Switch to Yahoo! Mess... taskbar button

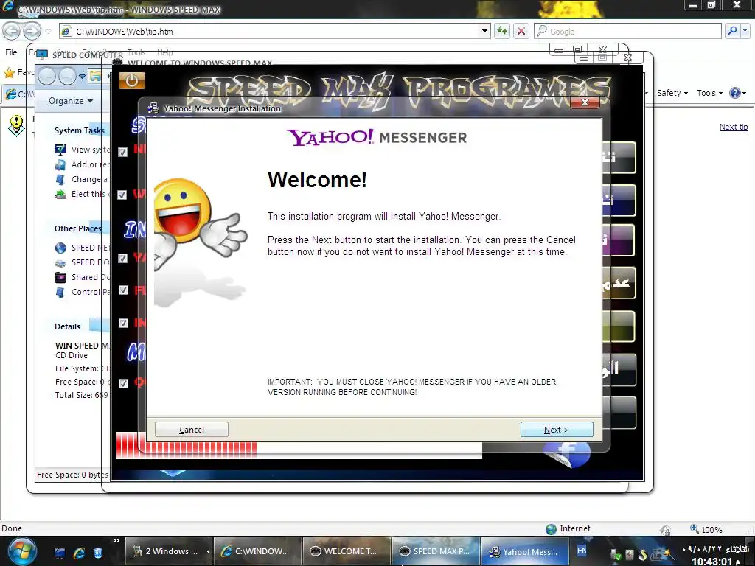(525, 551)
